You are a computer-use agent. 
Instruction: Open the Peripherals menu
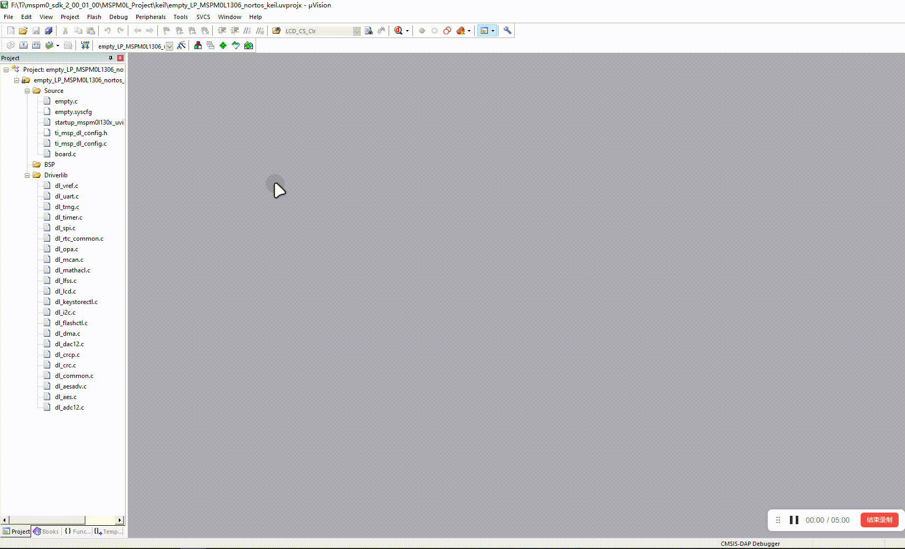click(150, 17)
